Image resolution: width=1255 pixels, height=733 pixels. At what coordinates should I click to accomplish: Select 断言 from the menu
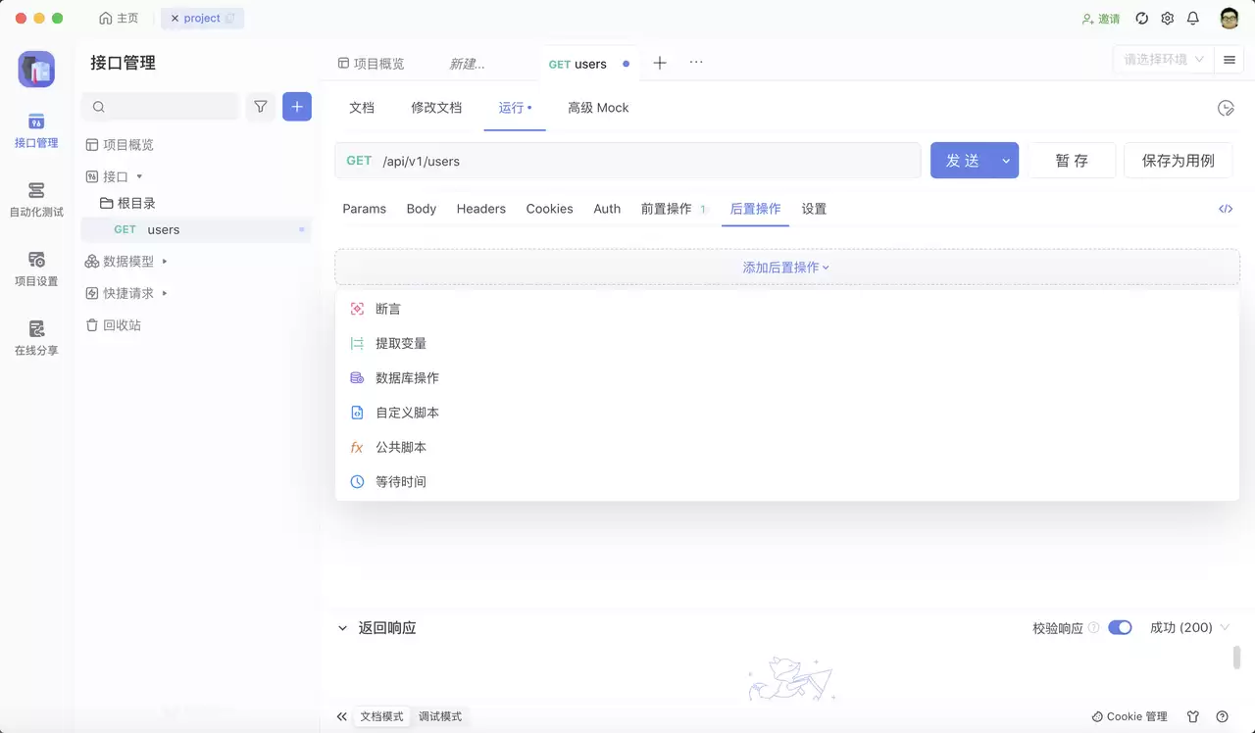point(786,309)
